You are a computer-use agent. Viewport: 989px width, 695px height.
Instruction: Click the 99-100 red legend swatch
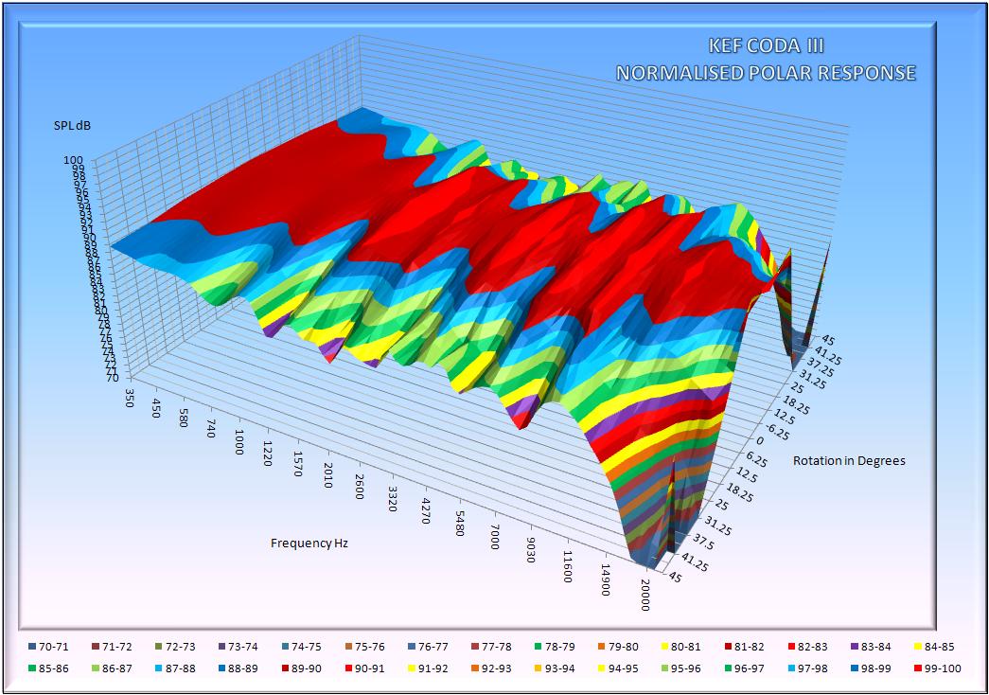click(x=917, y=668)
